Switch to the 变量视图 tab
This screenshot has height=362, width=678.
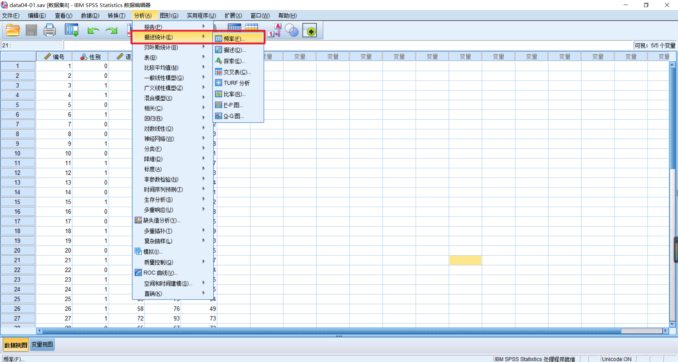point(42,345)
